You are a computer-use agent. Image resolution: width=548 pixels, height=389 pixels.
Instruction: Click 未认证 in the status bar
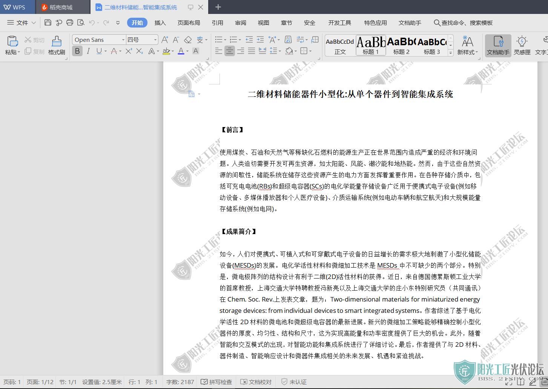coord(294,382)
